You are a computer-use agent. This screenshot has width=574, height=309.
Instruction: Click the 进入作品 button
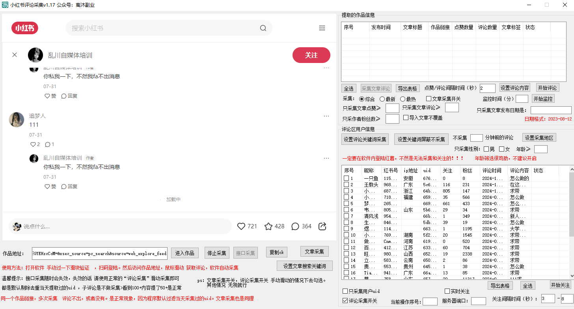pyautogui.click(x=185, y=253)
